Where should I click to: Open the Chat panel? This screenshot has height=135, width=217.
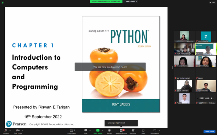(86, 131)
